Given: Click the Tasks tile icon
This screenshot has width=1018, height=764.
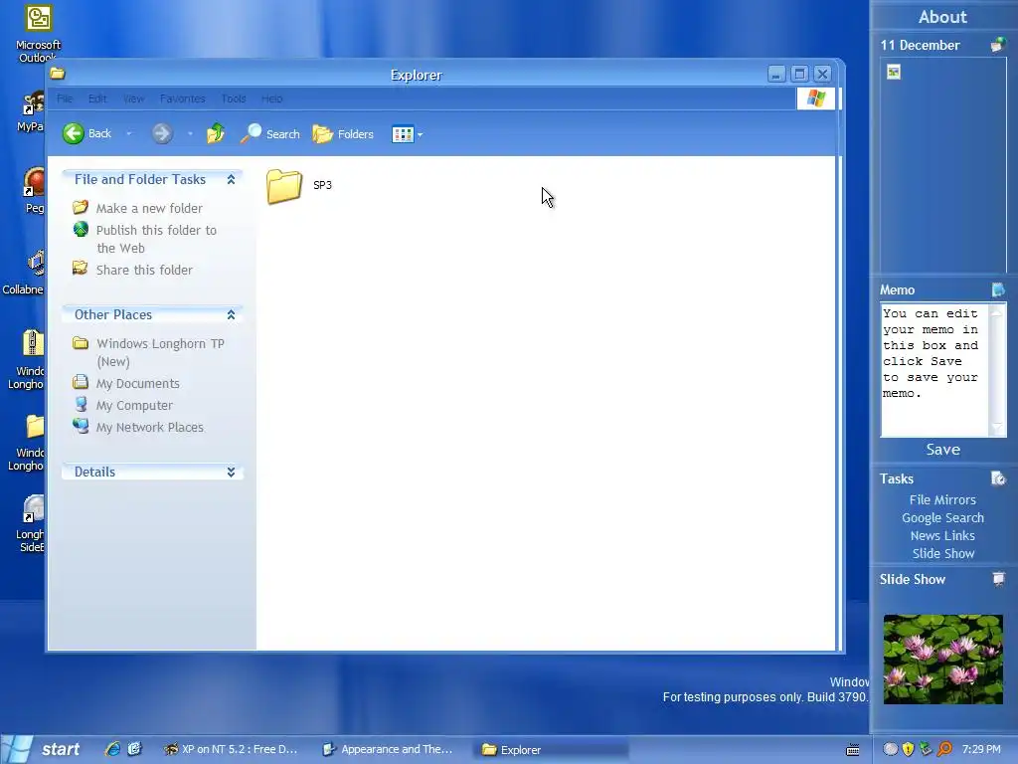Looking at the screenshot, I should [998, 478].
